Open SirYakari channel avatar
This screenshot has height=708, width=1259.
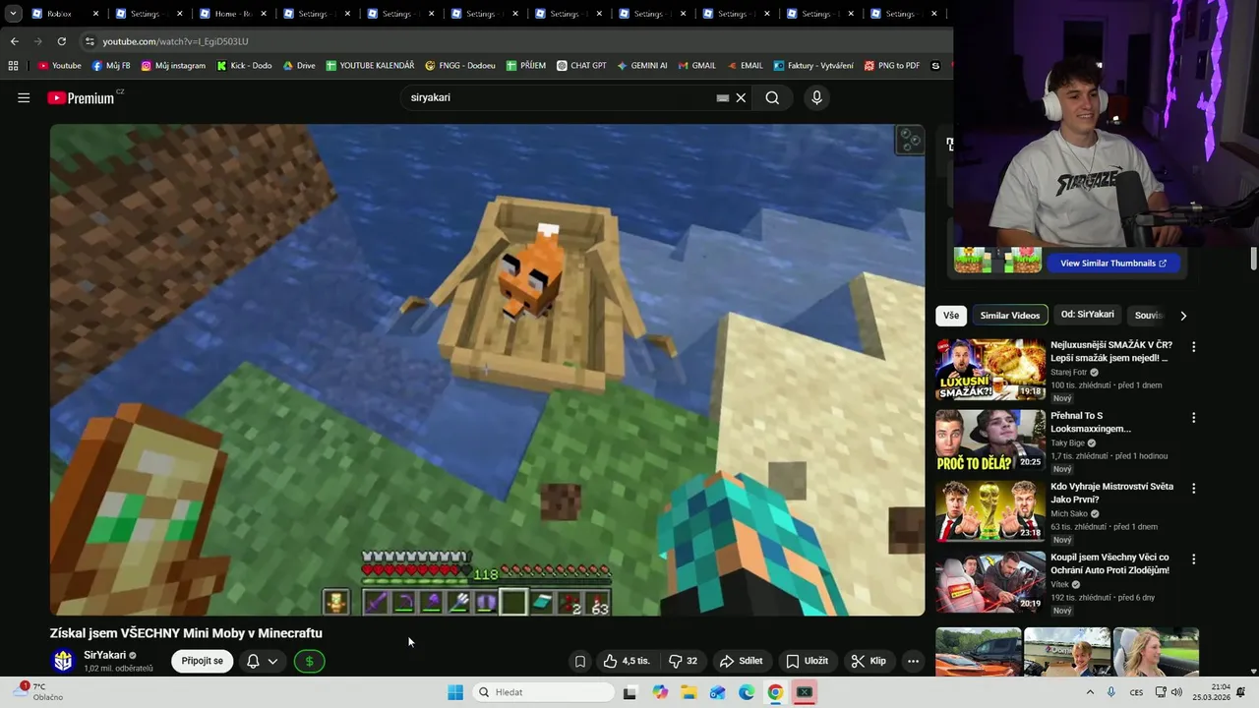pyautogui.click(x=64, y=661)
